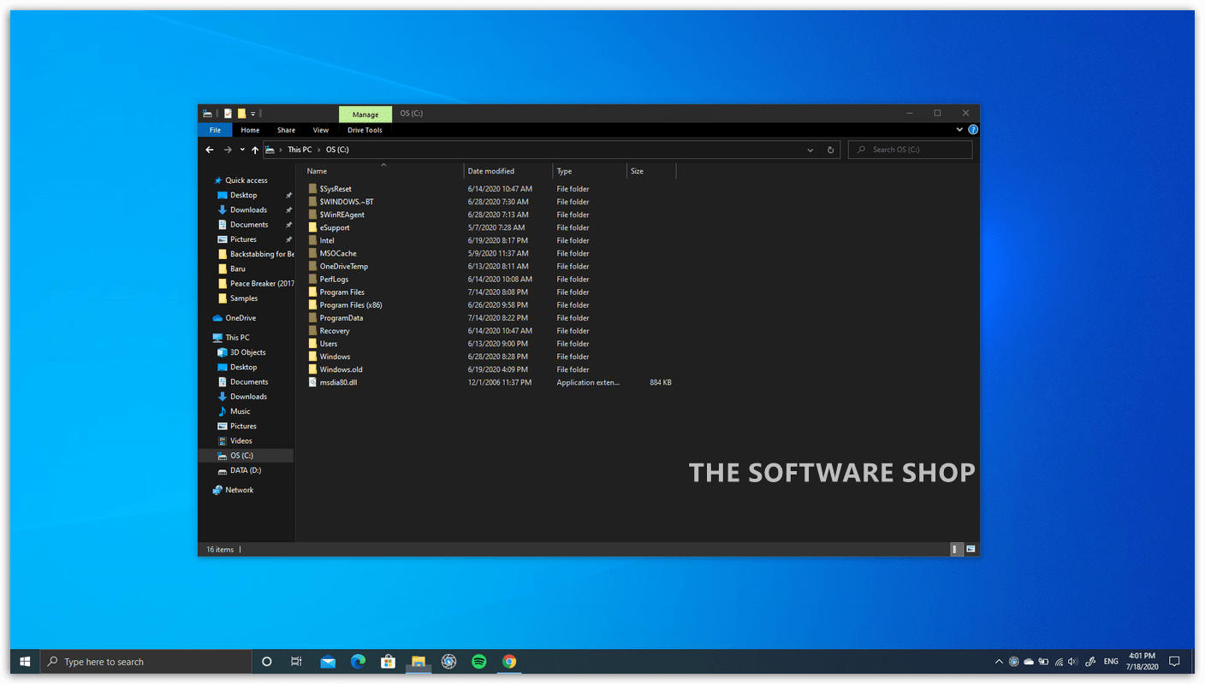Launch Microsoft Edge from taskbar

coord(358,661)
